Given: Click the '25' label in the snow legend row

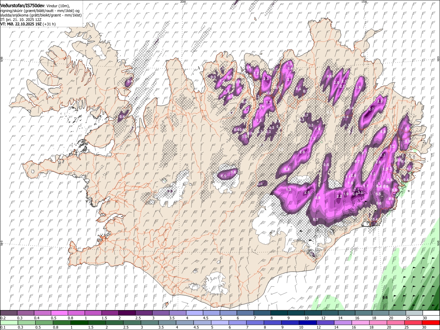Looking at the screenshot, I should pyautogui.click(x=407, y=318).
